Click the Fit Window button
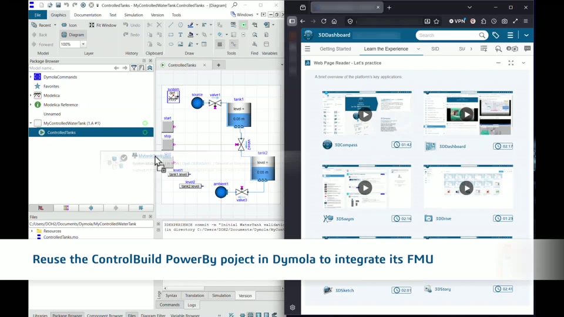Screen dimensions: 564x317 pos(103,25)
